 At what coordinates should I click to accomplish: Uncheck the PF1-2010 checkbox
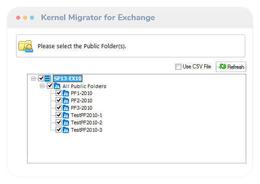pyautogui.click(x=59, y=93)
